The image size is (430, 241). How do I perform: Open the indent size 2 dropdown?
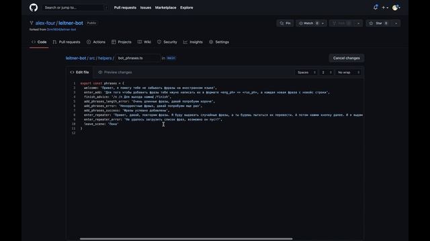tap(327, 72)
